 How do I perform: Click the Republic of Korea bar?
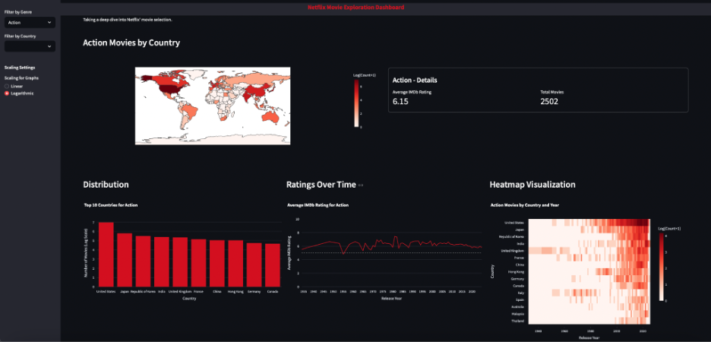tap(144, 261)
